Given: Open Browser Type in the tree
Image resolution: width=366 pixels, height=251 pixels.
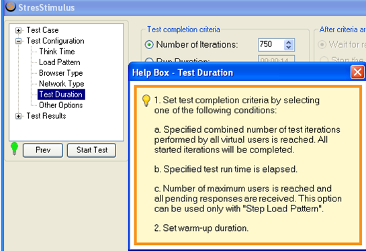Looking at the screenshot, I should tap(61, 73).
